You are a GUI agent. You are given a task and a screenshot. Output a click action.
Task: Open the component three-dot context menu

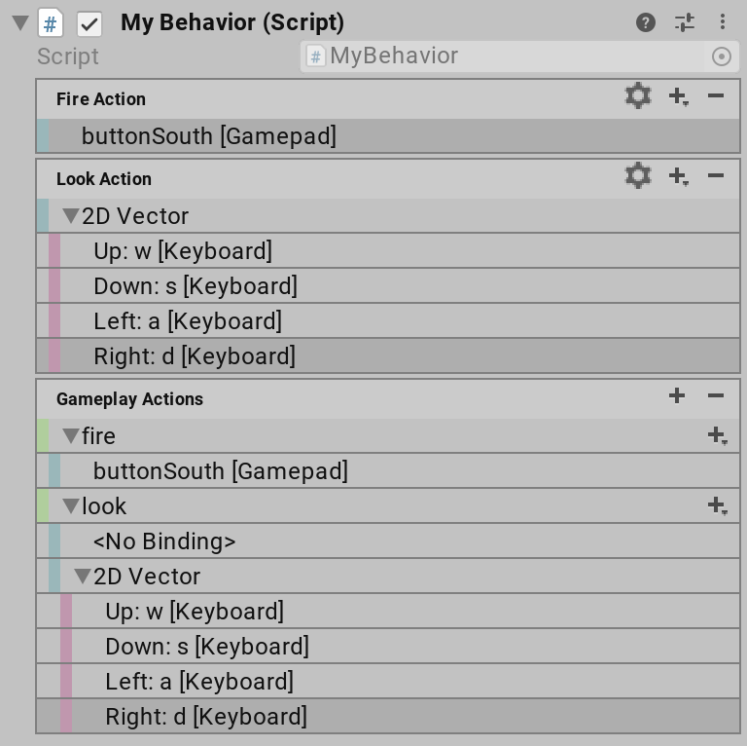click(x=723, y=22)
